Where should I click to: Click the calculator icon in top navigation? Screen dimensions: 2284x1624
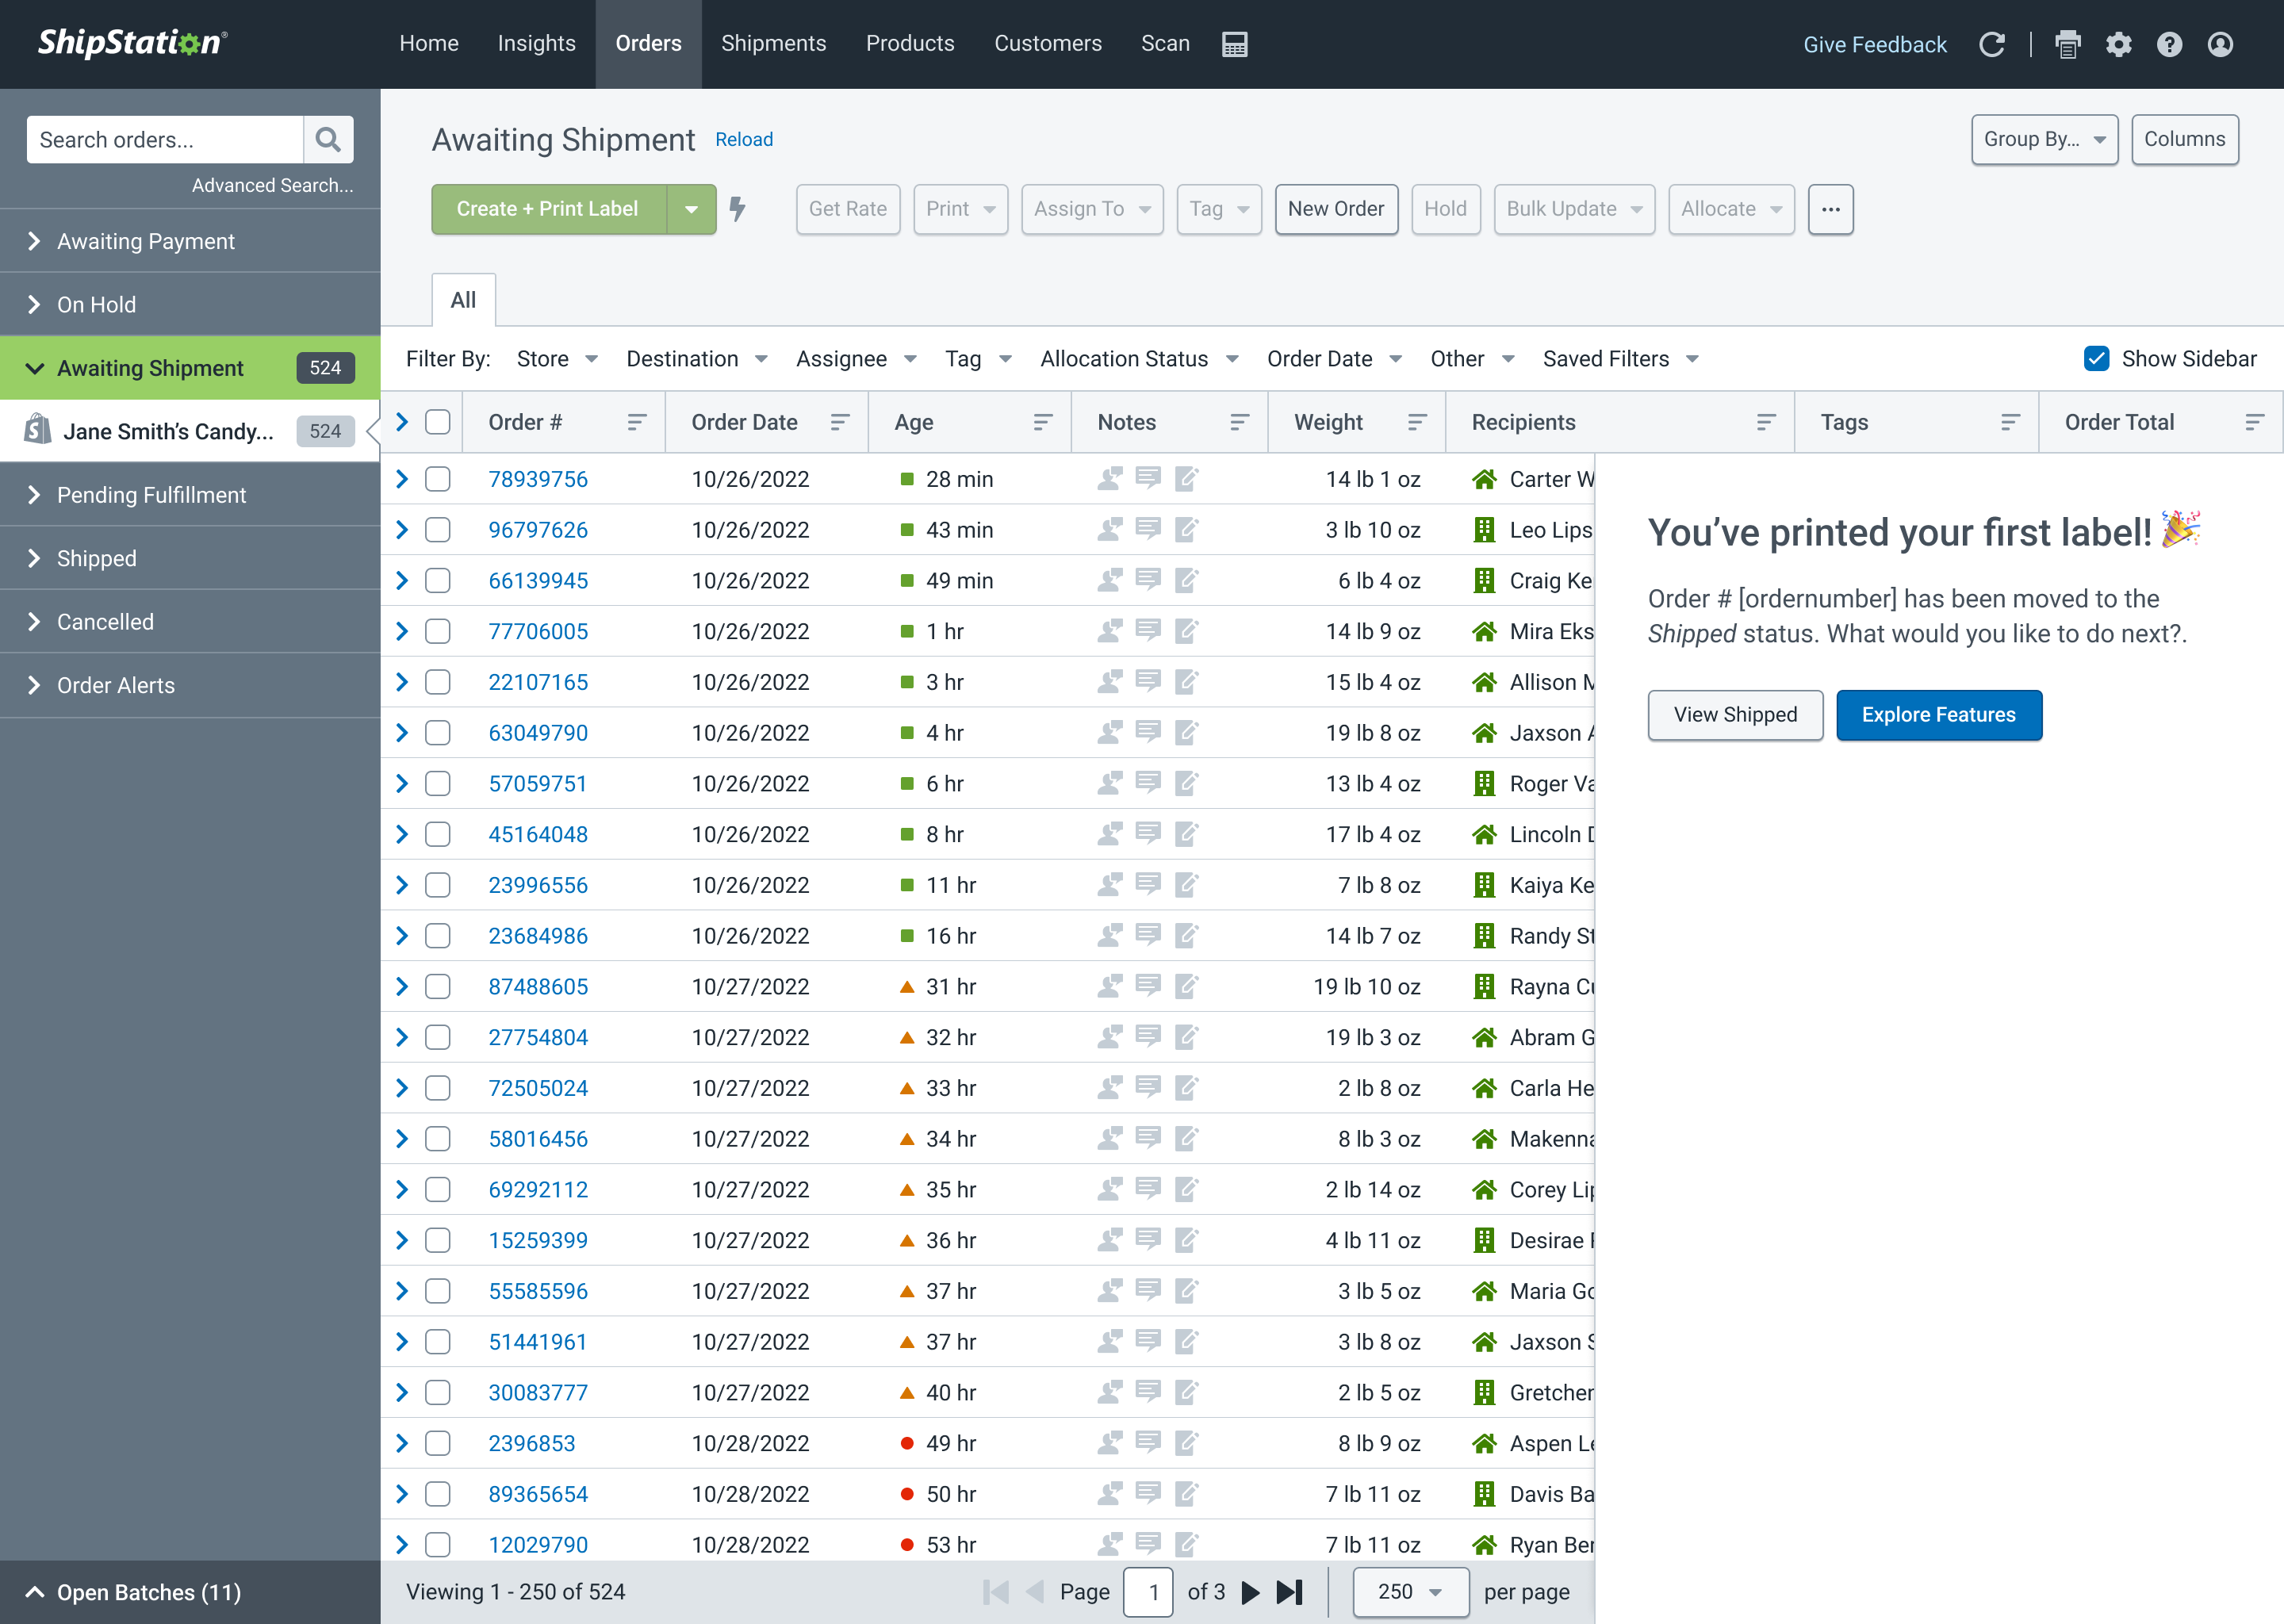point(1234,44)
